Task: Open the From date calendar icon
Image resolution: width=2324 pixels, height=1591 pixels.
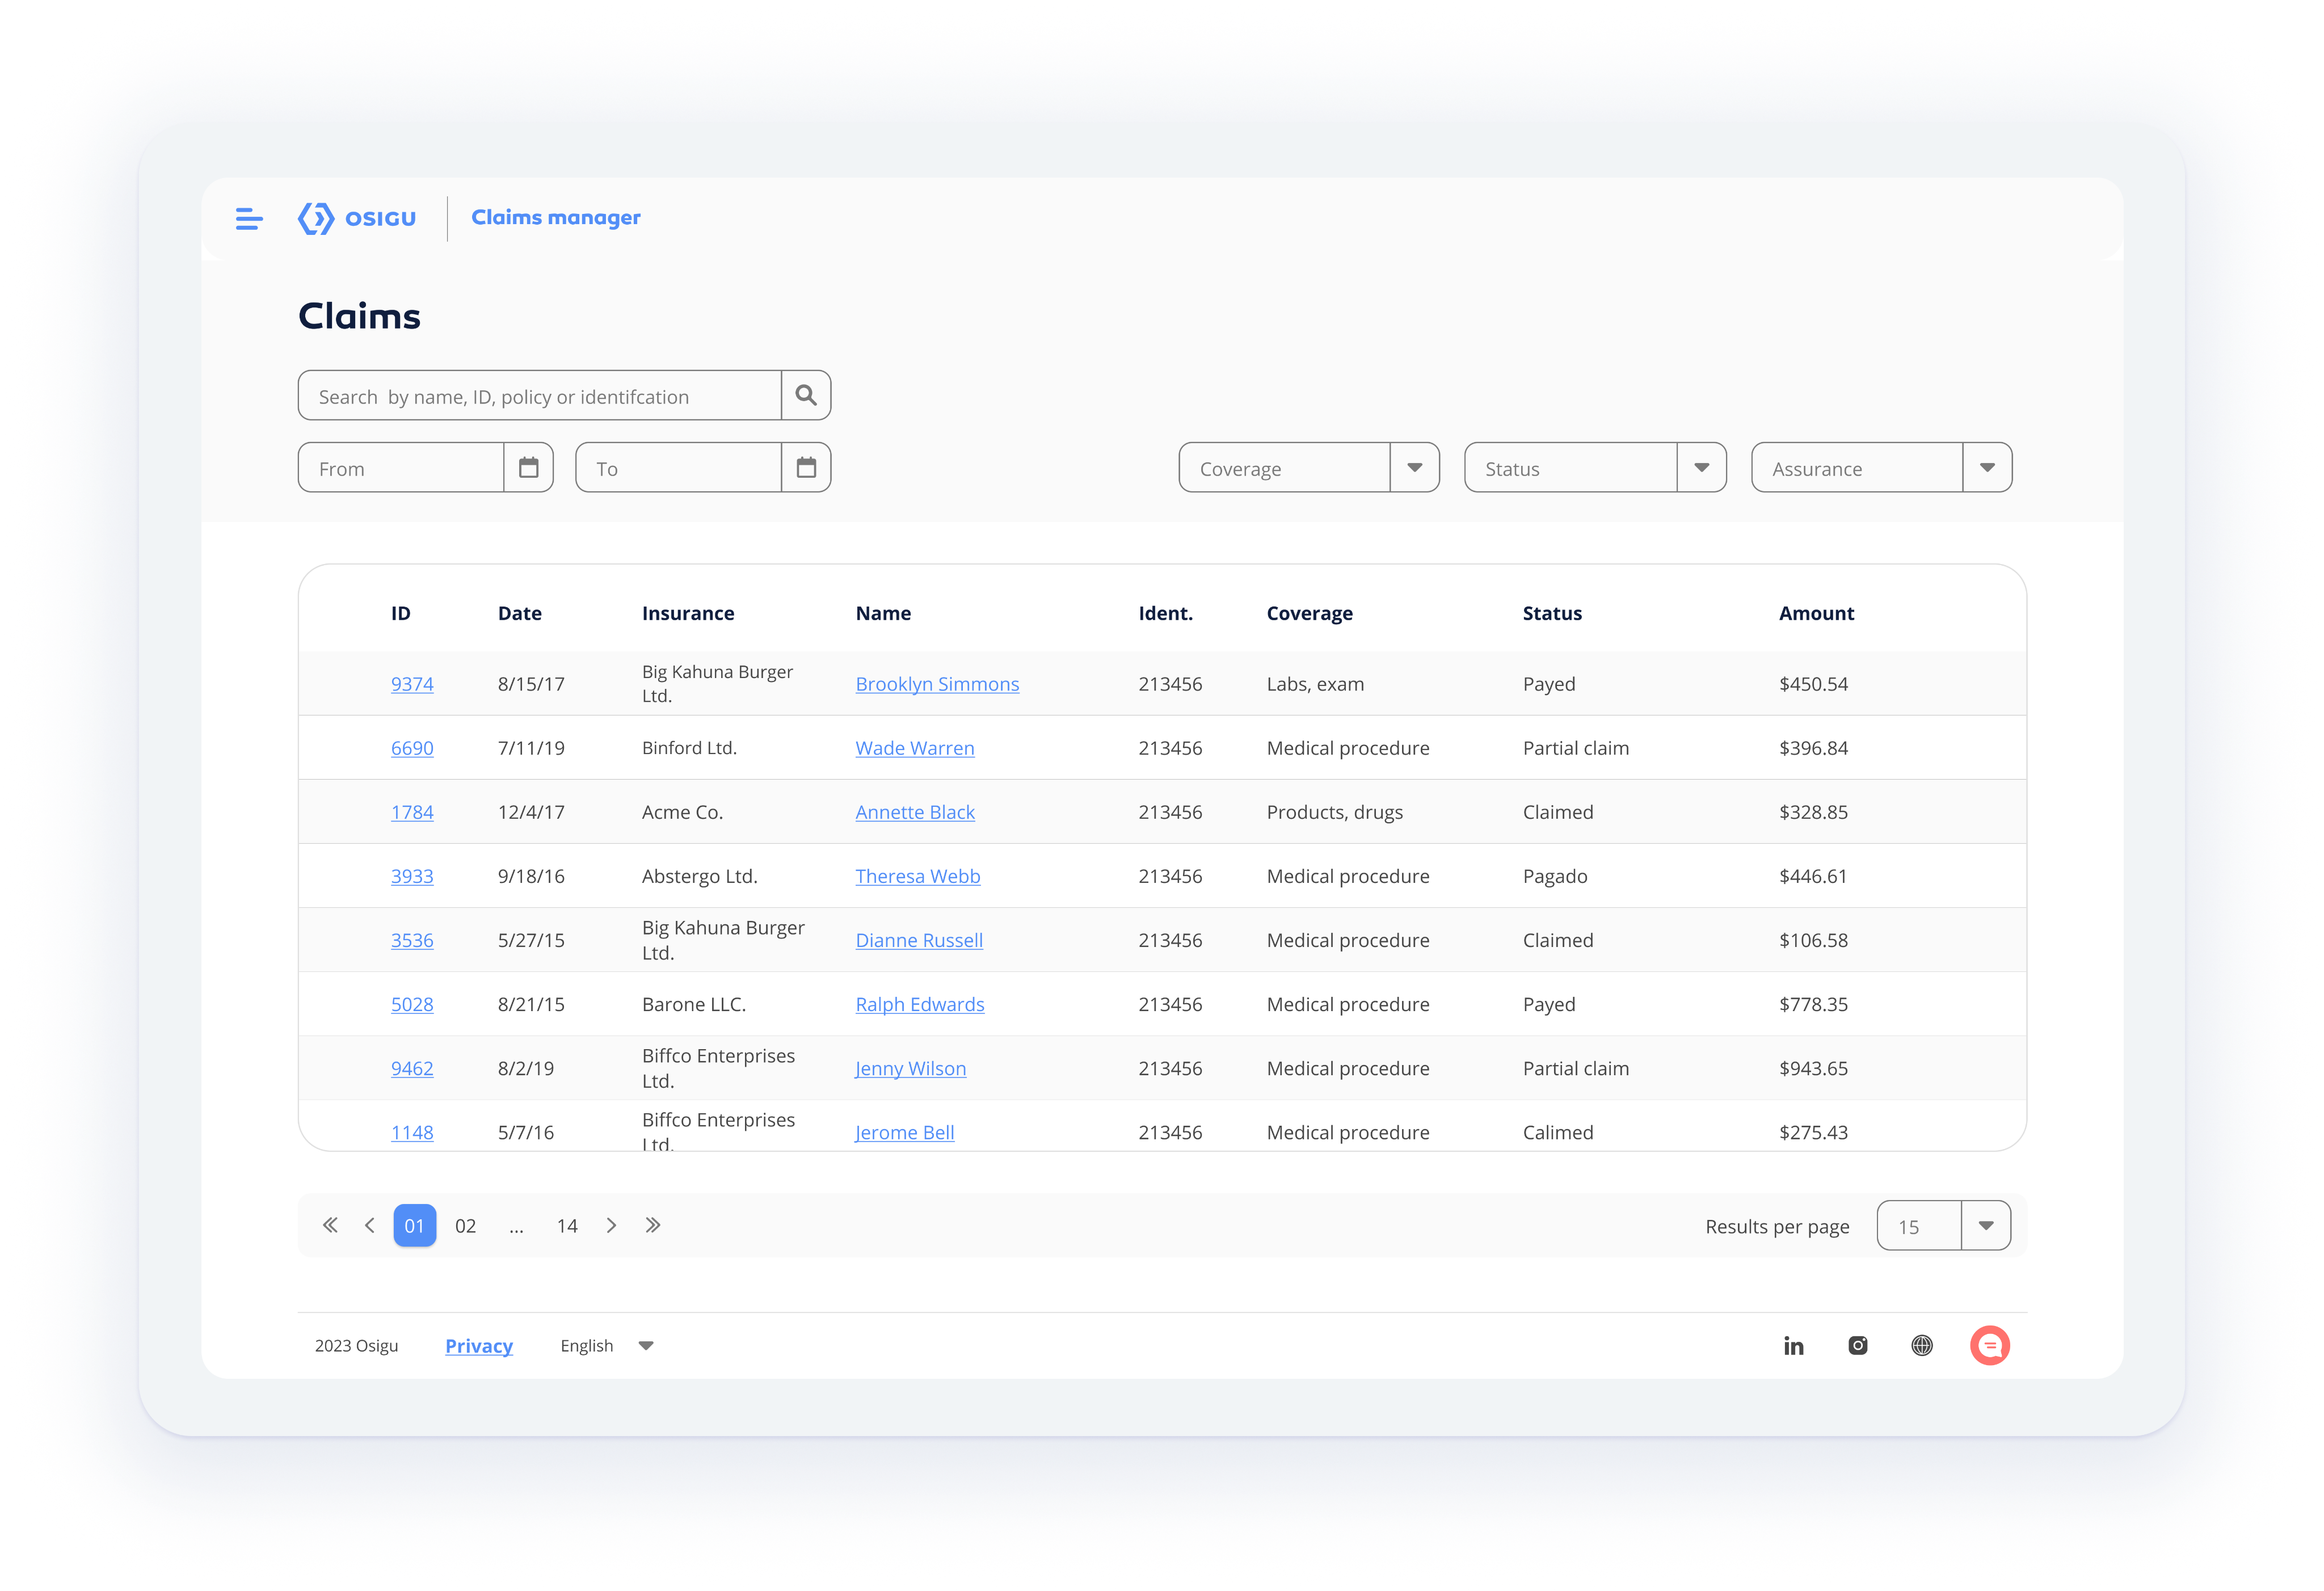Action: [528, 468]
